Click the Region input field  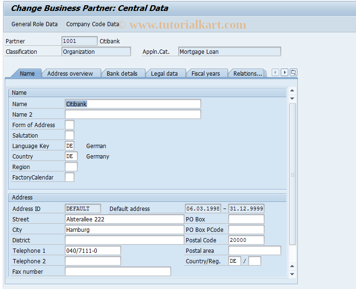(71, 167)
